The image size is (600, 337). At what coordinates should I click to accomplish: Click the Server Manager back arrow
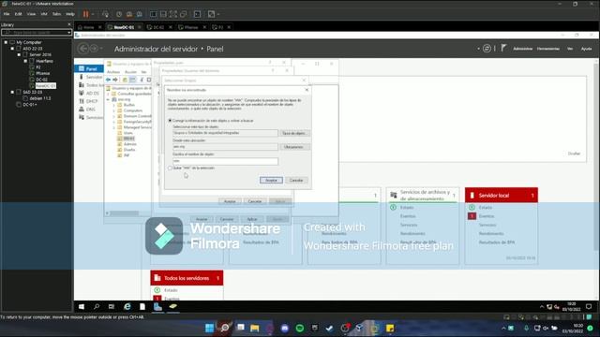(x=83, y=49)
